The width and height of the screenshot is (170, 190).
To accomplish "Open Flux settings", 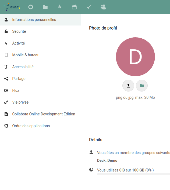I will tap(16, 90).
